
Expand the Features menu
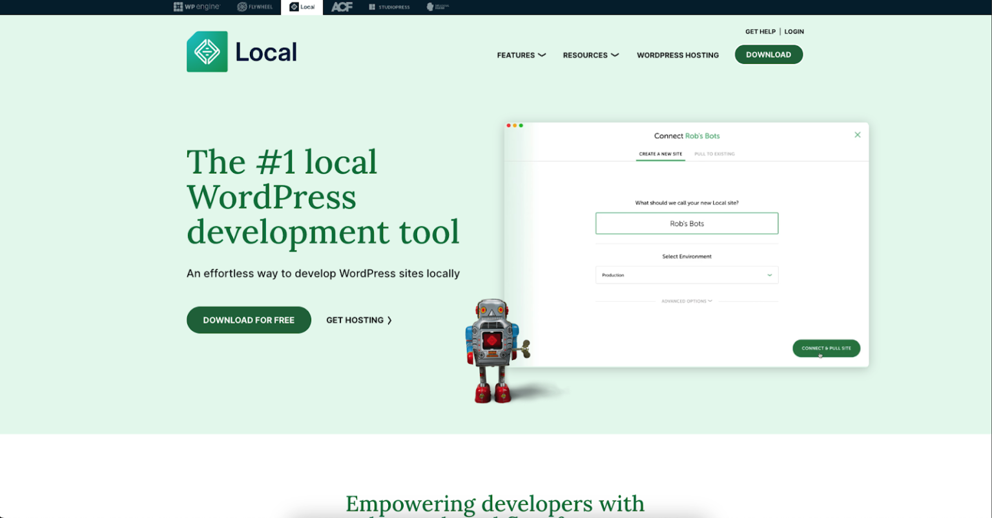(521, 55)
